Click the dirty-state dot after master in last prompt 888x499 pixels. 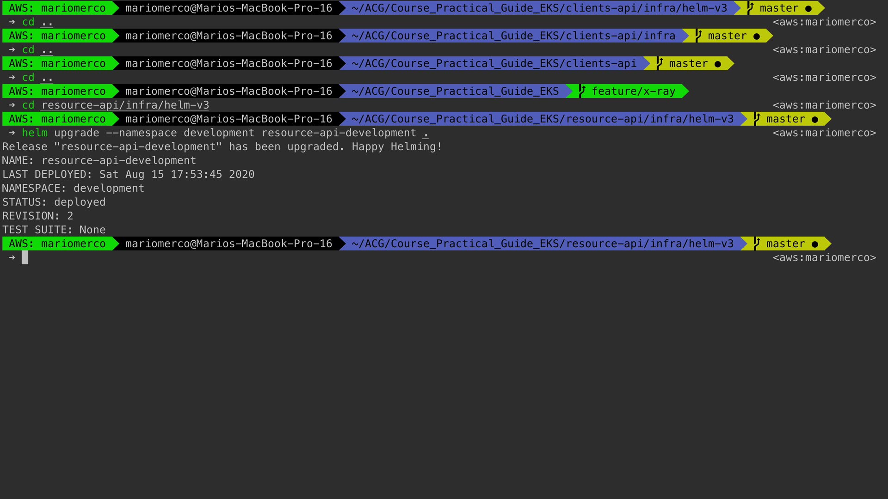pyautogui.click(x=815, y=244)
